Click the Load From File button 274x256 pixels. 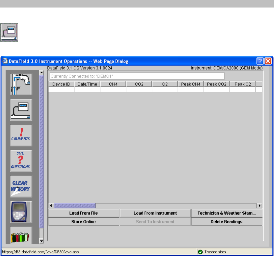(x=84, y=213)
